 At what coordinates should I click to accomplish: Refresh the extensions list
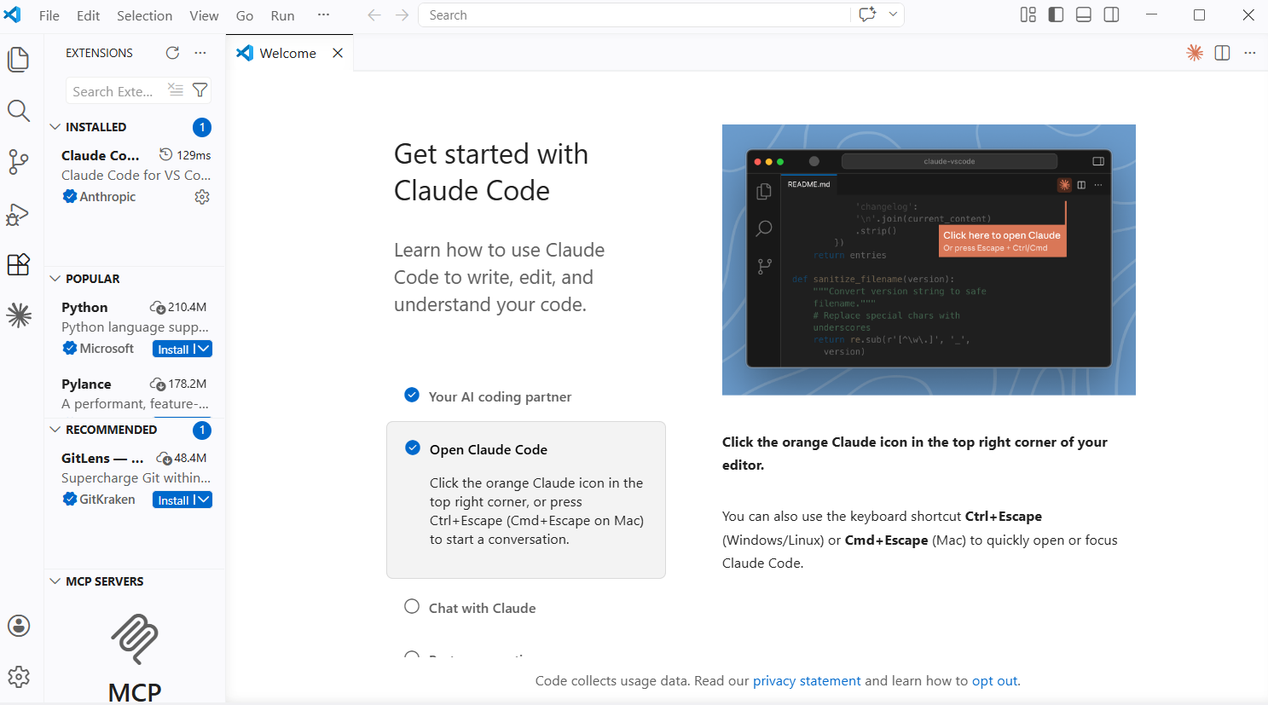172,52
